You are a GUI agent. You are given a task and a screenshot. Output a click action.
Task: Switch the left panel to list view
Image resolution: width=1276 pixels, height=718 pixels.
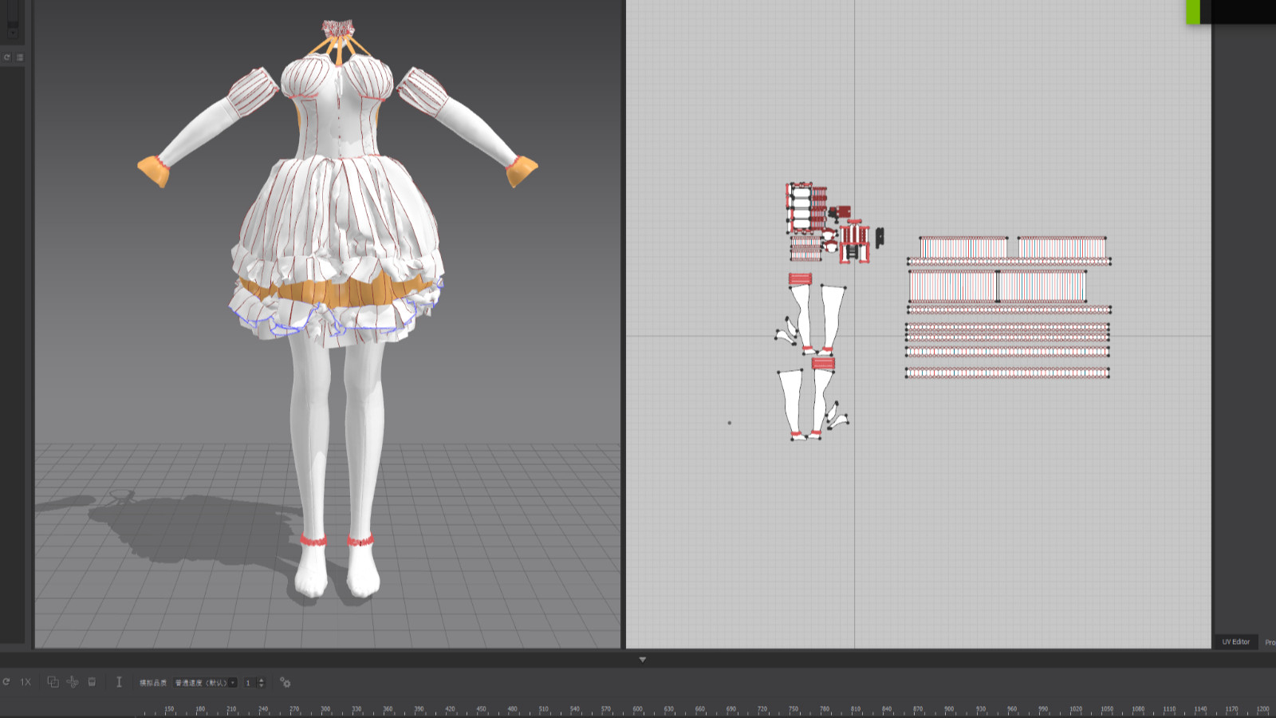(x=20, y=57)
